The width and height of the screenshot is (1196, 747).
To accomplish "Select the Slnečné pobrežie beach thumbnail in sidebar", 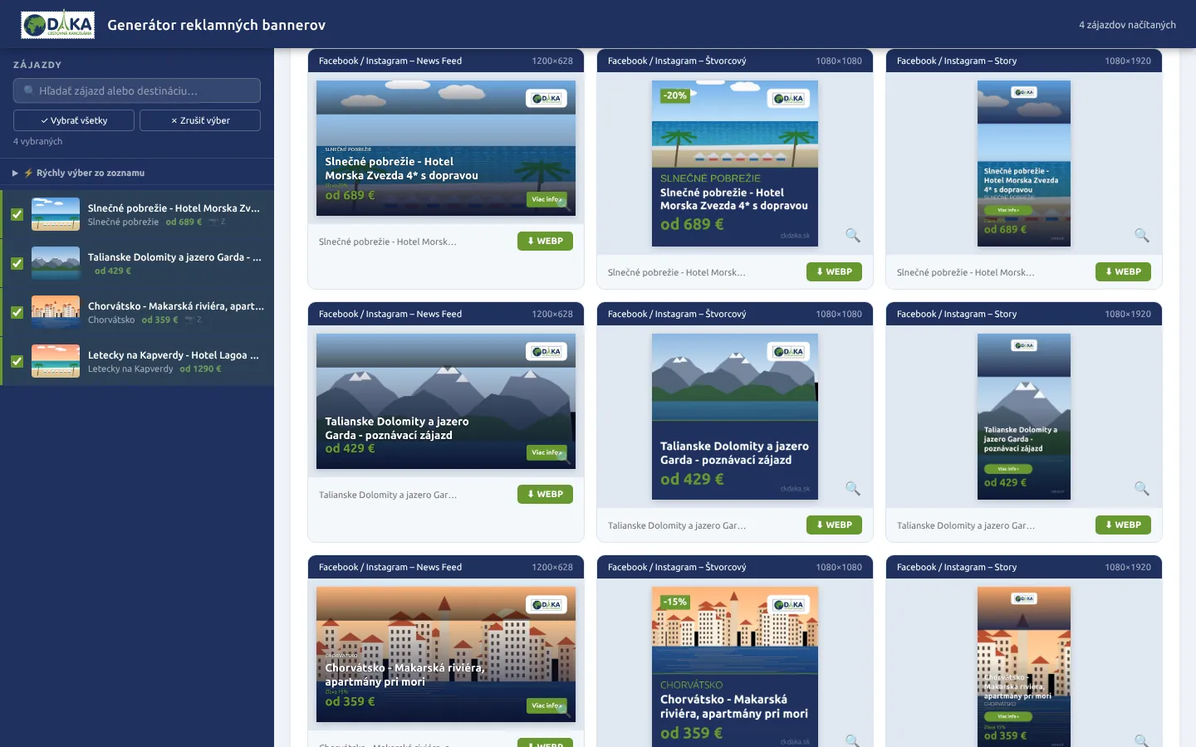I will pos(56,214).
